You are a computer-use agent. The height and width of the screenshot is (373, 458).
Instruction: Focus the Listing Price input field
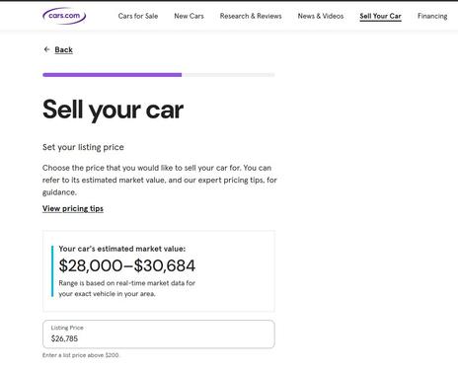click(159, 335)
